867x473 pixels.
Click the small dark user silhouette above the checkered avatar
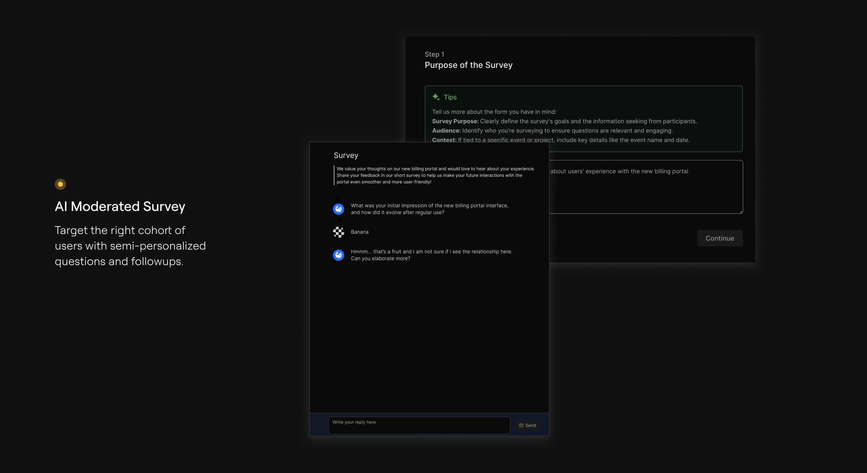point(339,220)
